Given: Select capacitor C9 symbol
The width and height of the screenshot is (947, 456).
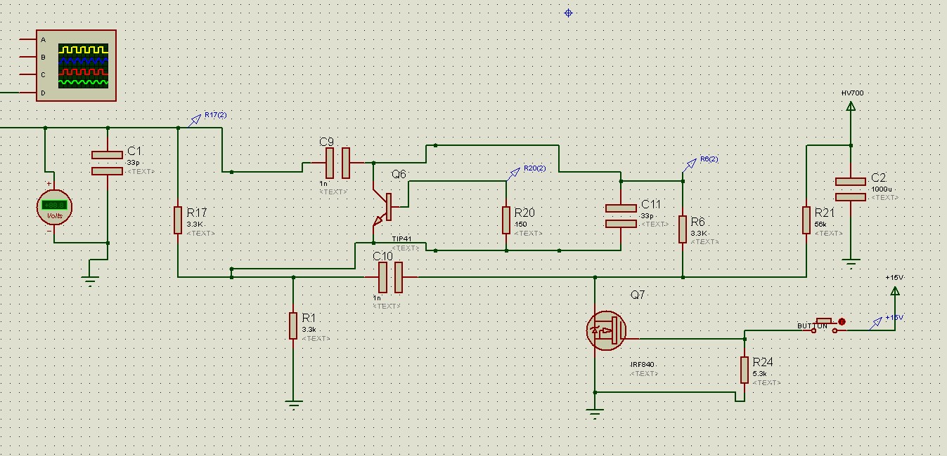Looking at the screenshot, I should tap(337, 163).
